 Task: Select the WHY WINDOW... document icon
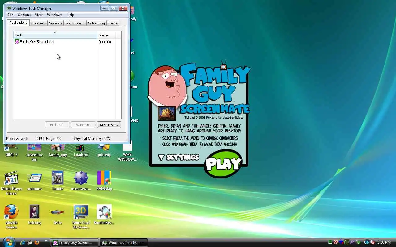pos(127,151)
